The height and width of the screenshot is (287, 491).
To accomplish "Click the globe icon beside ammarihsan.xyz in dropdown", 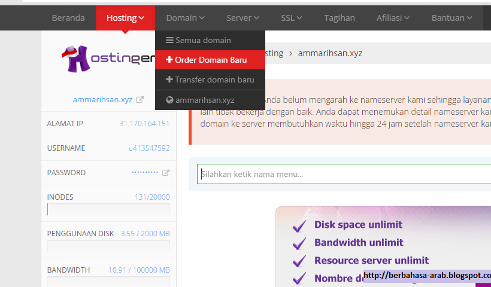I will (170, 100).
